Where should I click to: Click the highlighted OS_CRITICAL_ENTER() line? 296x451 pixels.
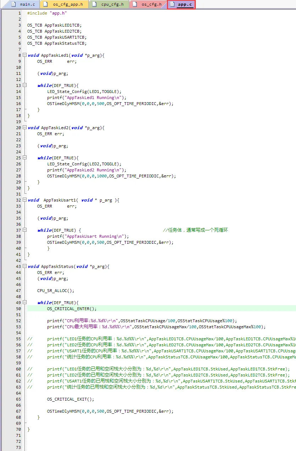click(x=72, y=309)
